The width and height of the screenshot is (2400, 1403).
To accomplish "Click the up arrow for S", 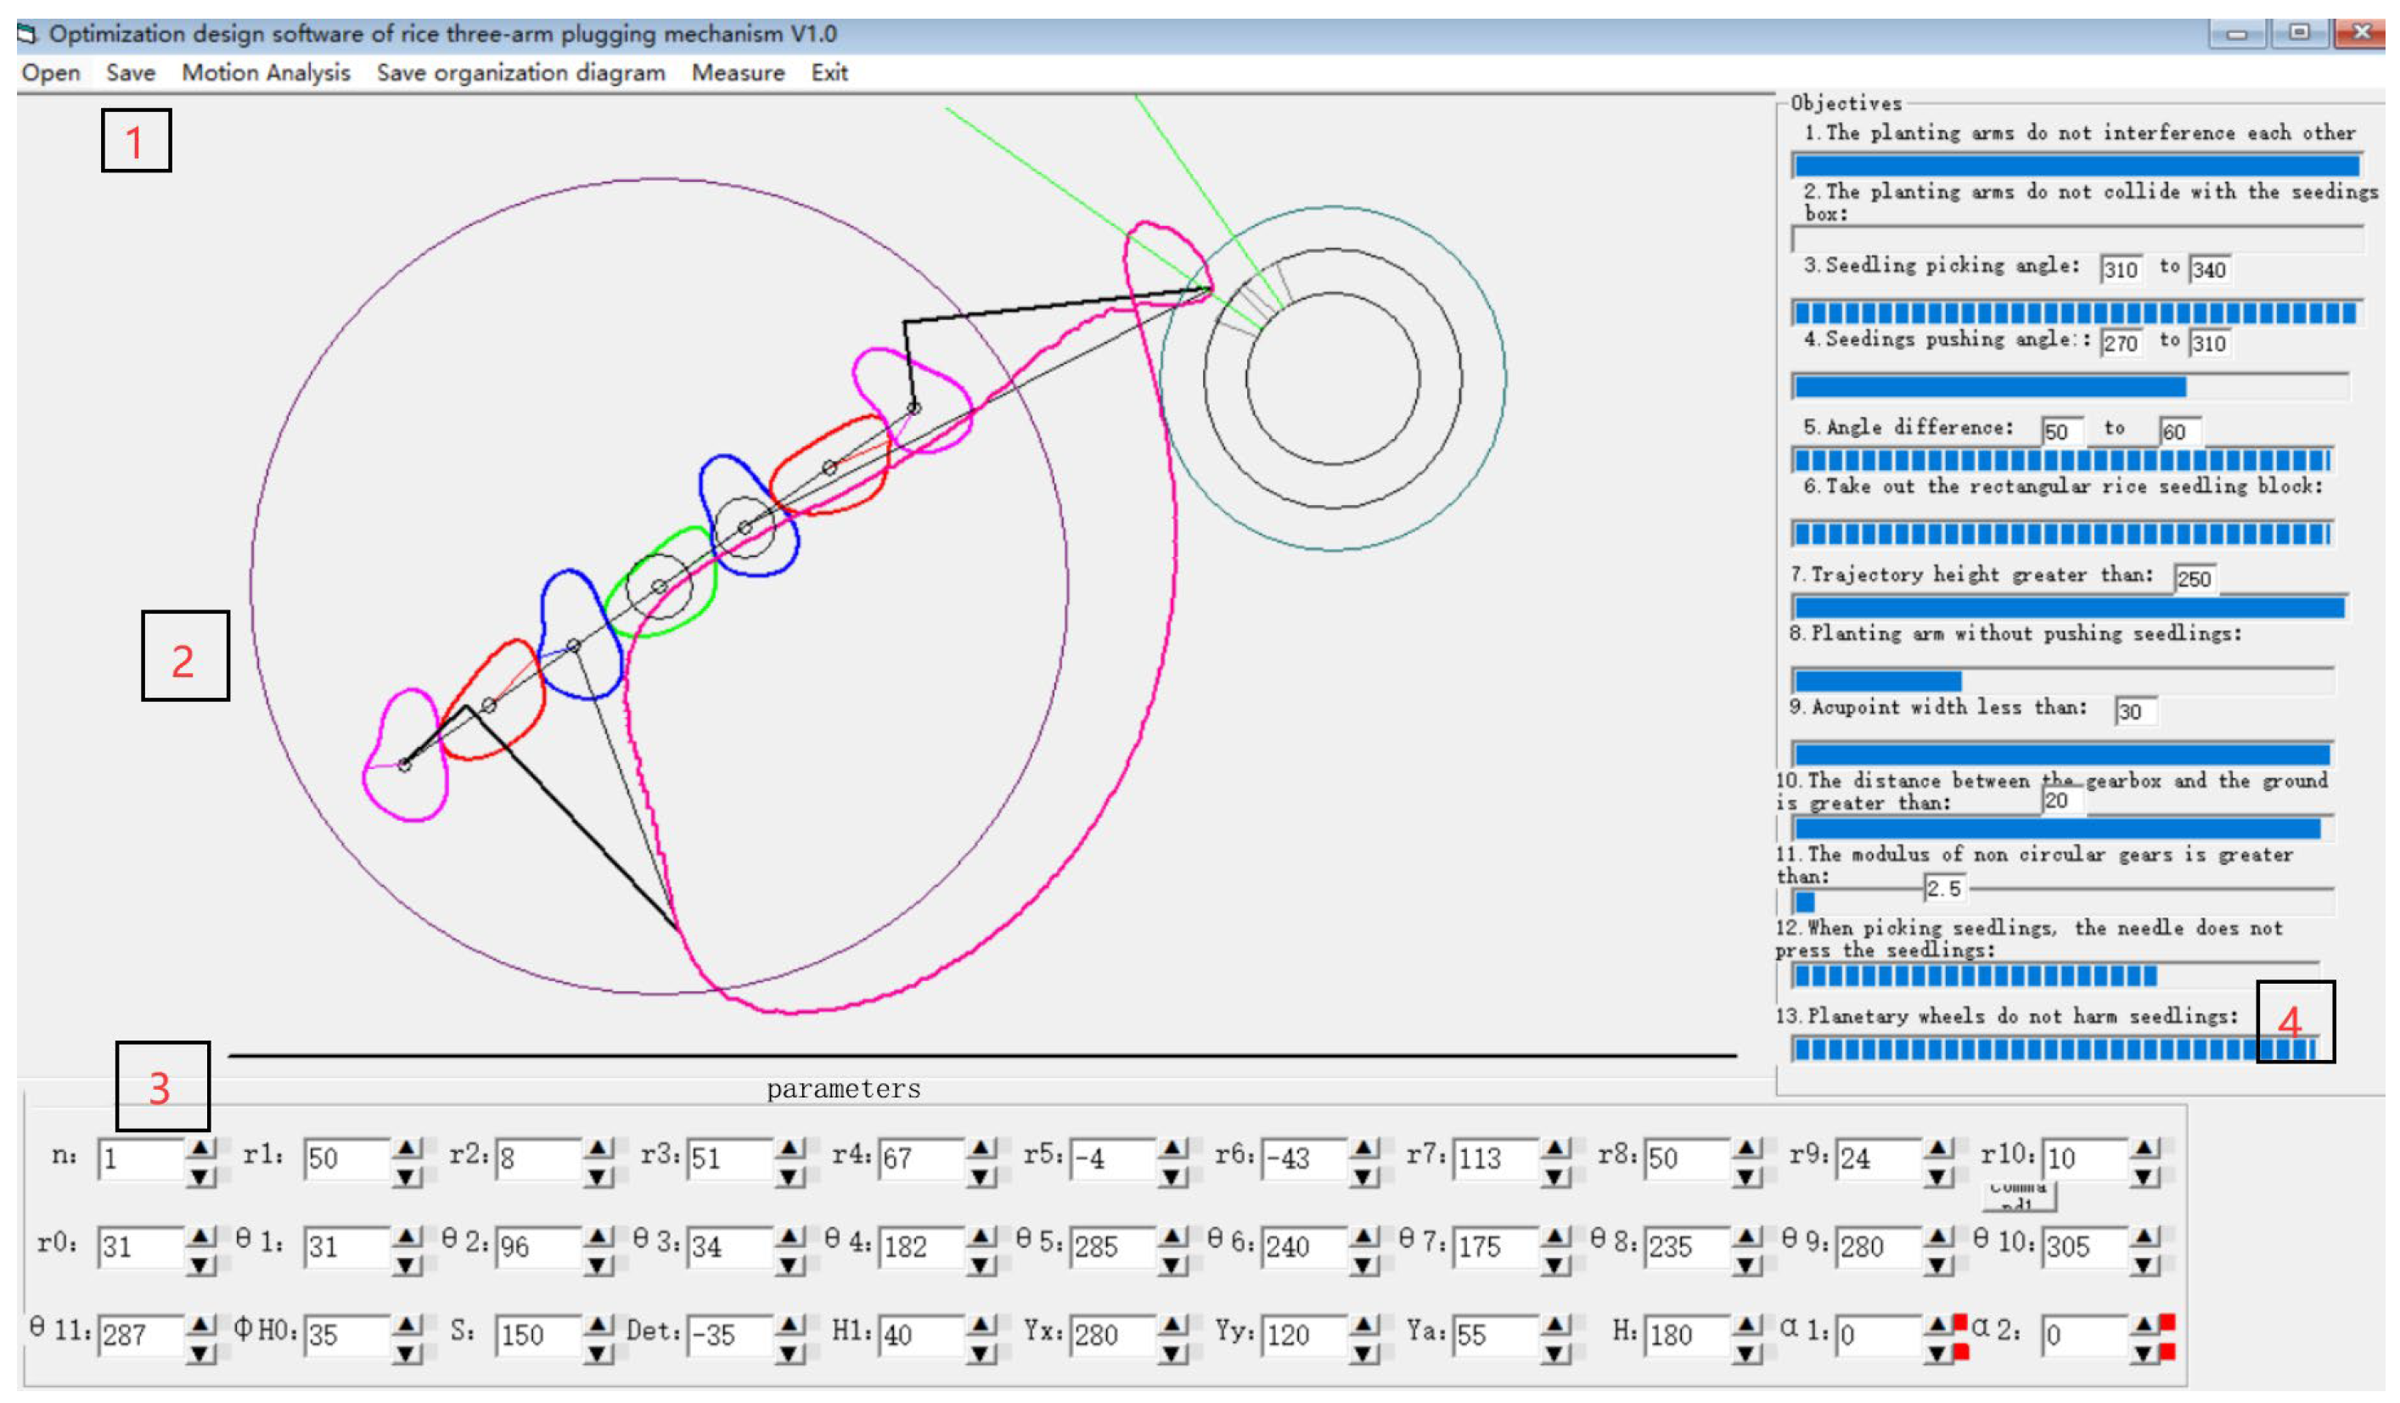I will (599, 1324).
